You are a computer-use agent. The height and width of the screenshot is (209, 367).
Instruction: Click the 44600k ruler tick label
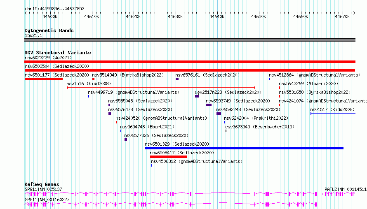(x=50, y=16)
